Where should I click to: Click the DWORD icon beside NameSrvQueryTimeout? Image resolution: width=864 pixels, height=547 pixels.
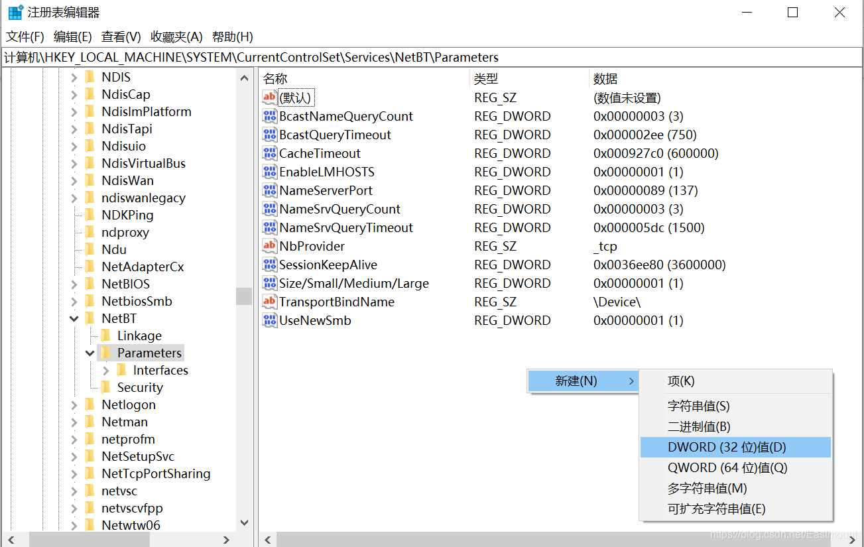click(x=269, y=228)
